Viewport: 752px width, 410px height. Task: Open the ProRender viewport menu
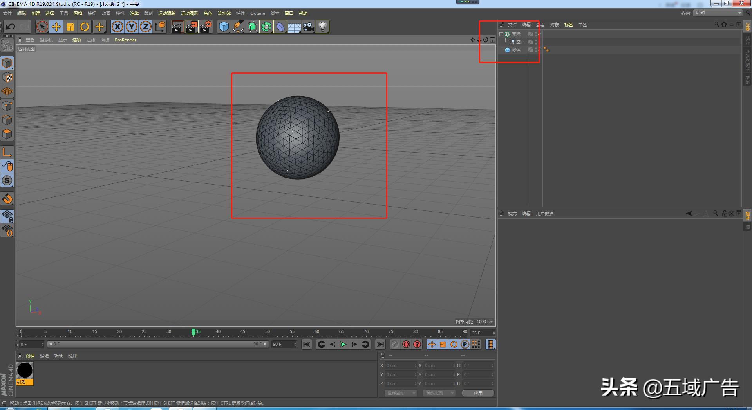(x=125, y=40)
